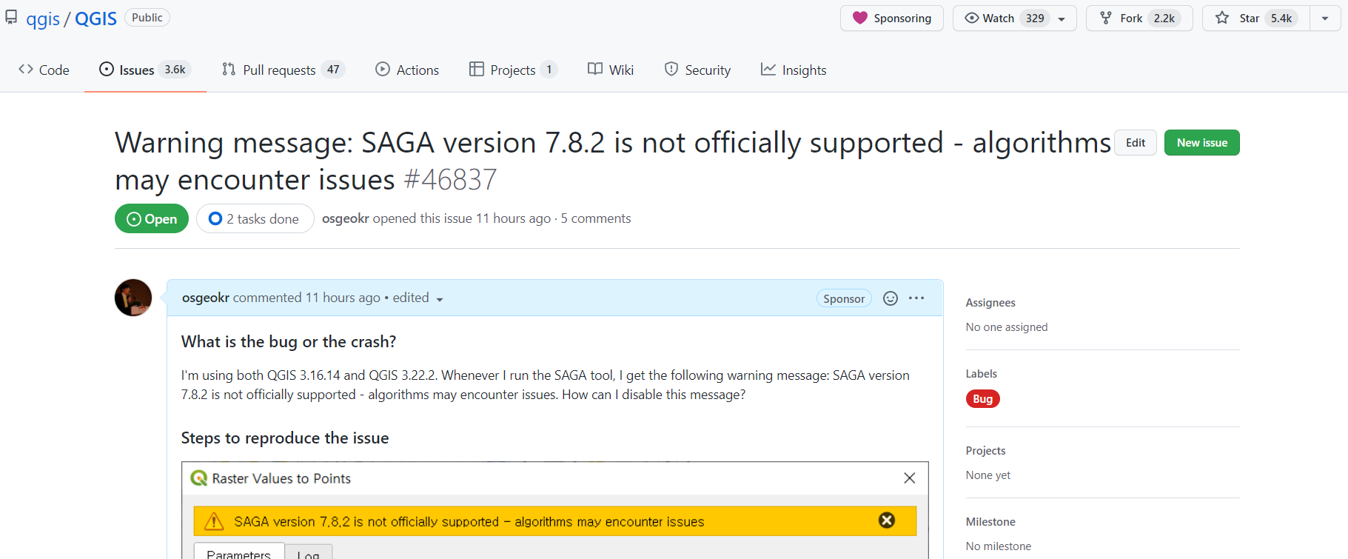Open the QGIS repository link
This screenshot has width=1348, height=559.
click(x=95, y=19)
